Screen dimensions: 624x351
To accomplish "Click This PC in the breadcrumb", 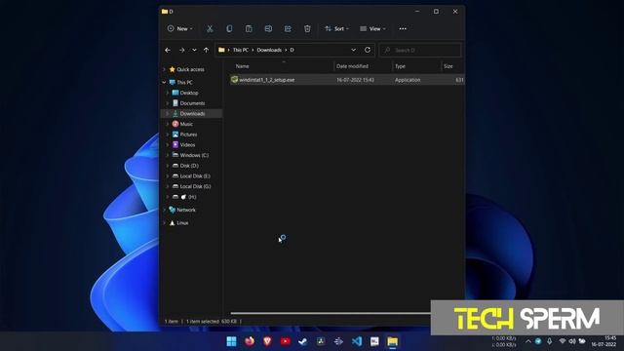I will point(241,50).
